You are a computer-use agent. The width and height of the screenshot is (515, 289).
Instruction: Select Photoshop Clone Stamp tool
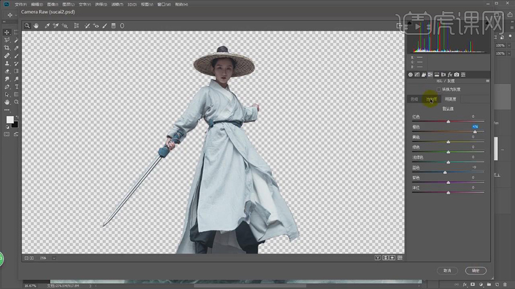pos(7,63)
